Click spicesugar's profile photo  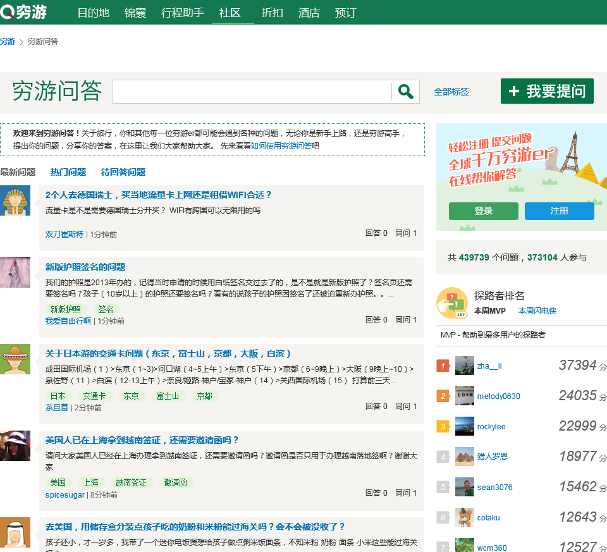(15, 446)
